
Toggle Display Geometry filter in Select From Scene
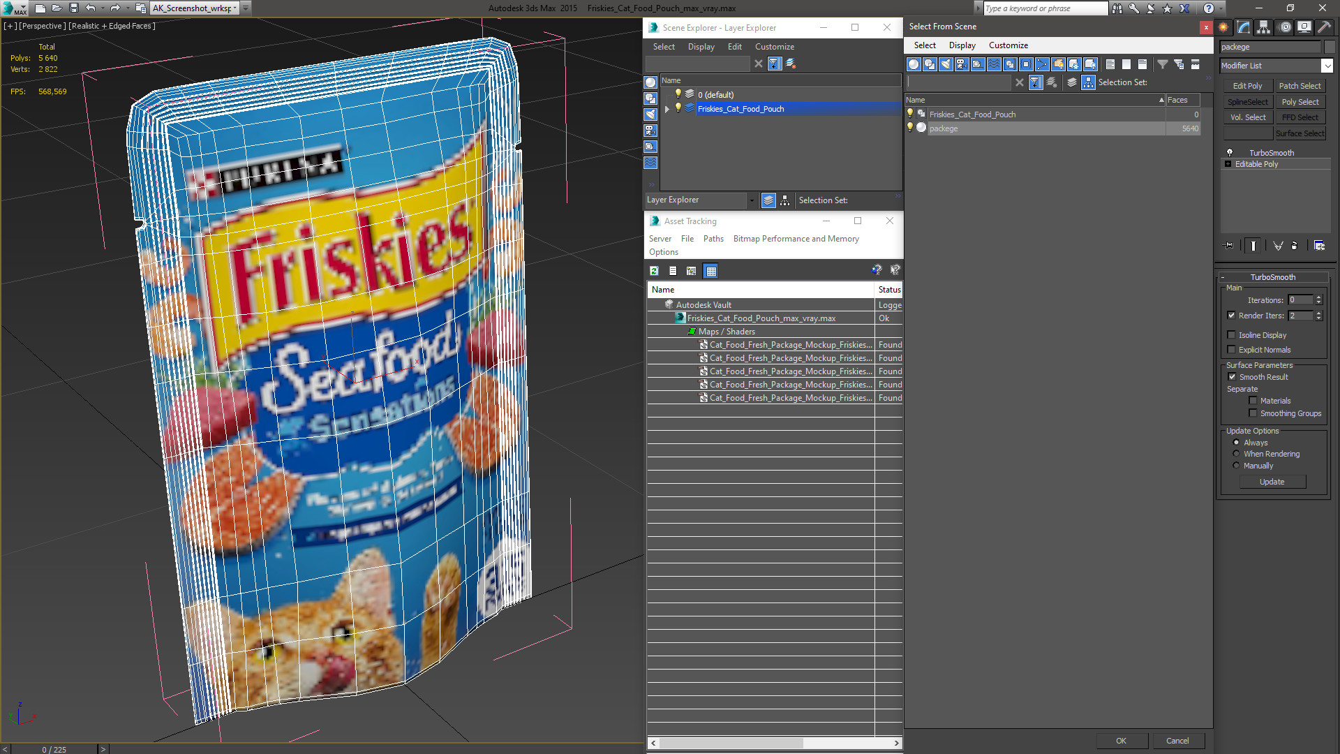[x=914, y=64]
